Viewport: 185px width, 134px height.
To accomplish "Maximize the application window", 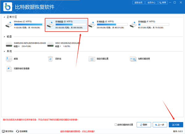I will pos(175,2).
